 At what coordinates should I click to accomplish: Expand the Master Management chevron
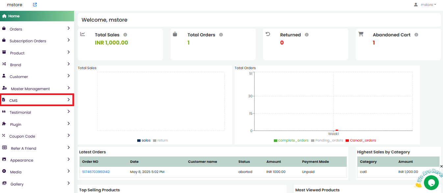[68, 88]
